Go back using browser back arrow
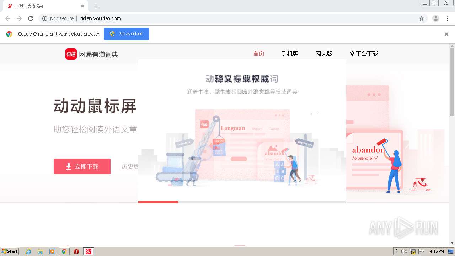 (8, 18)
